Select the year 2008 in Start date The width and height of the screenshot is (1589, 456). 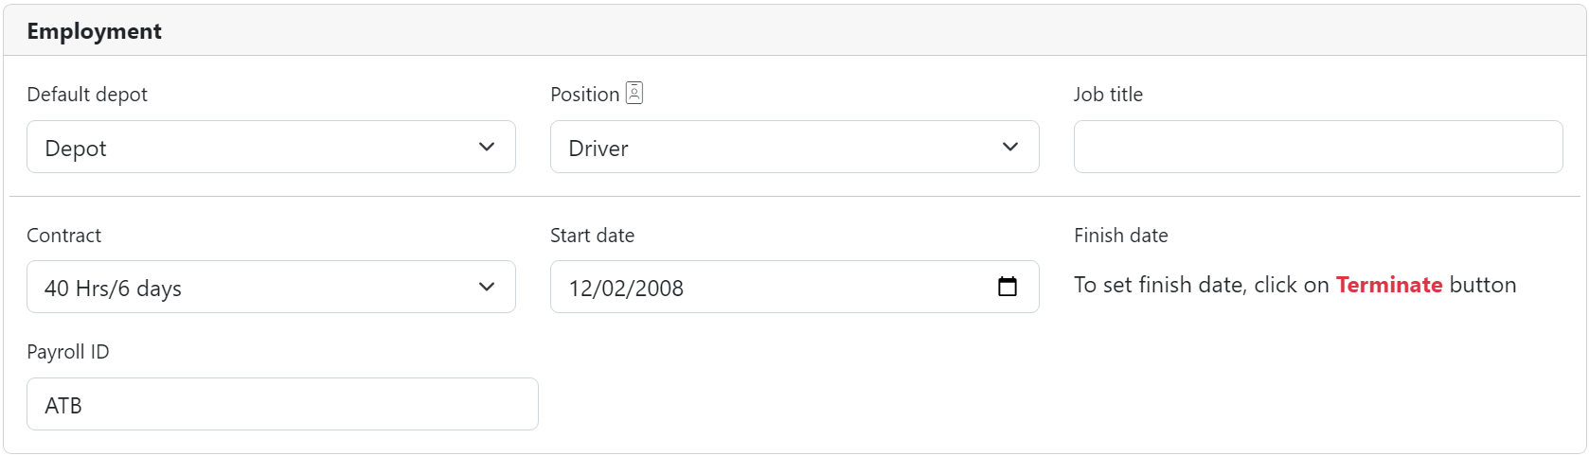coord(659,289)
